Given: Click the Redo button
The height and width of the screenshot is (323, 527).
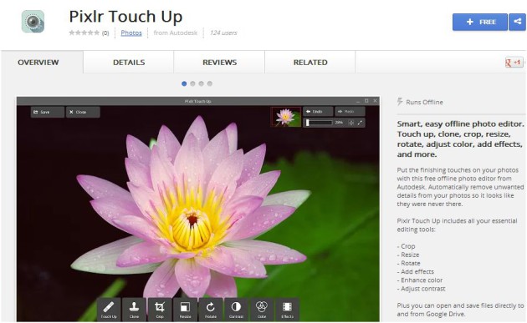Looking at the screenshot, I should (350, 111).
